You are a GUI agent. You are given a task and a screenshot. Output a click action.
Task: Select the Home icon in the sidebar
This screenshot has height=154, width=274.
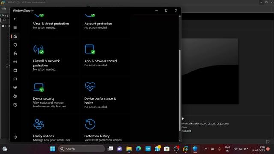[x=15, y=36]
